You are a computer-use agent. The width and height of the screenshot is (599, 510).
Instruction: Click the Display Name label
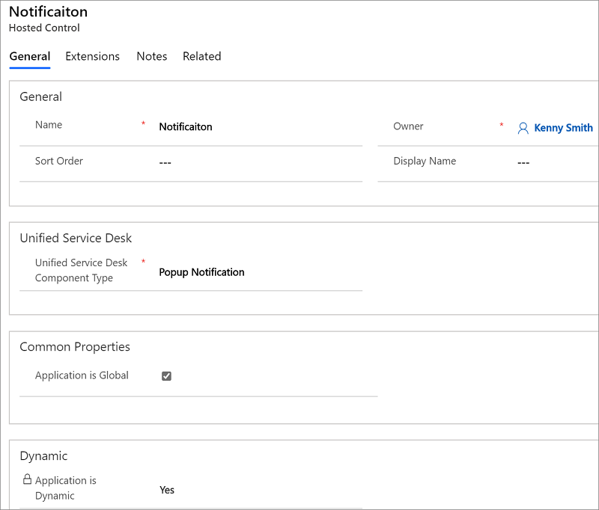click(425, 161)
